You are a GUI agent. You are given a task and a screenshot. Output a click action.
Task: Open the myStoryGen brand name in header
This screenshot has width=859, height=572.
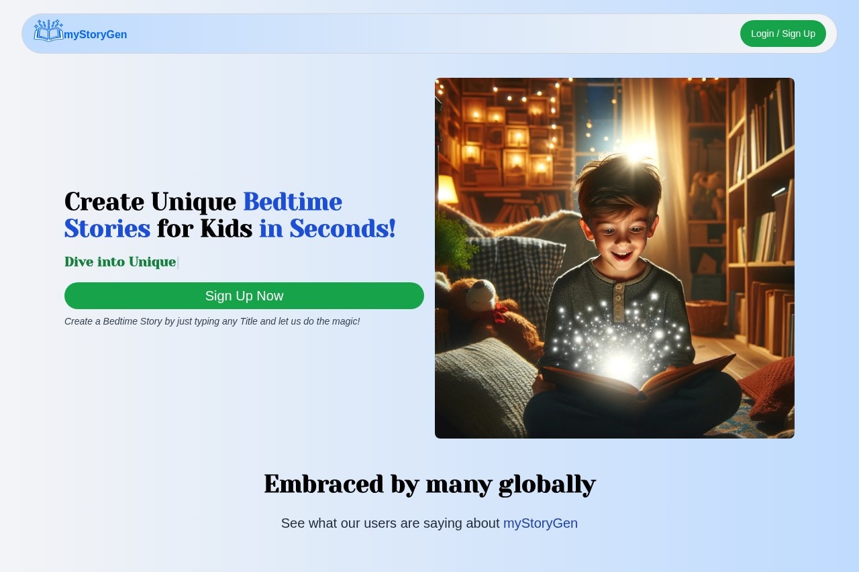click(x=95, y=35)
